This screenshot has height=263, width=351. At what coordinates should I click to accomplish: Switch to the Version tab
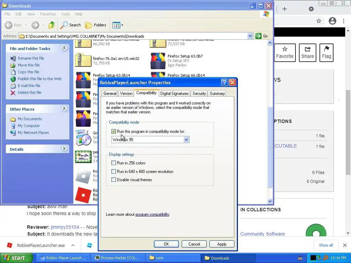[x=126, y=93]
